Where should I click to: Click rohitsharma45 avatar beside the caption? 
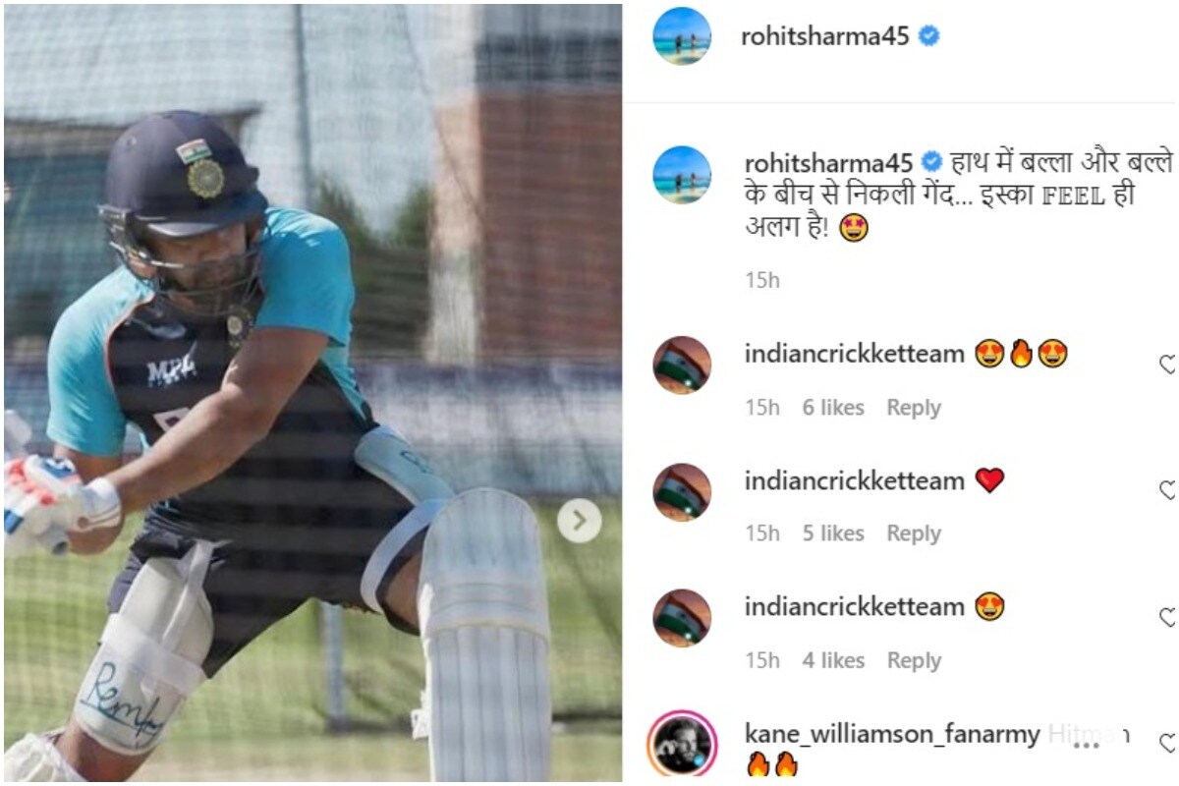click(682, 175)
